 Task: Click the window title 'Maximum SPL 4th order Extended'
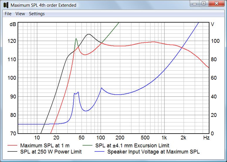pyautogui.click(x=43, y=5)
